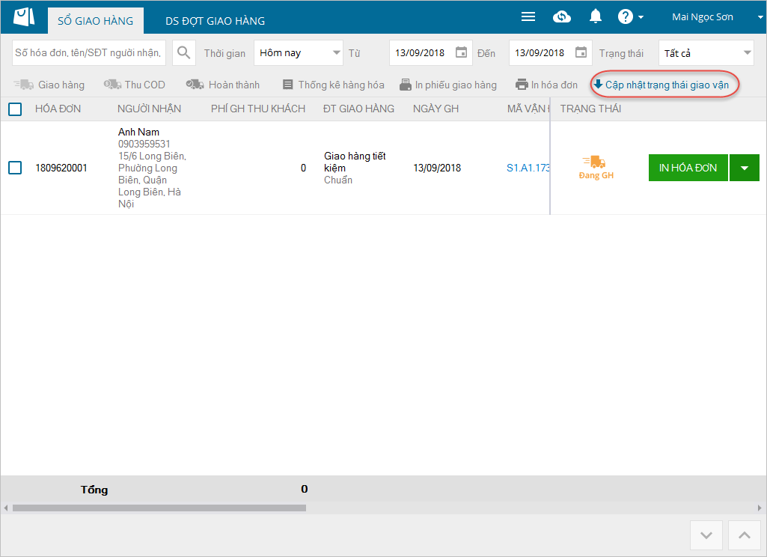Open the Từ date calendar picker

click(462, 53)
